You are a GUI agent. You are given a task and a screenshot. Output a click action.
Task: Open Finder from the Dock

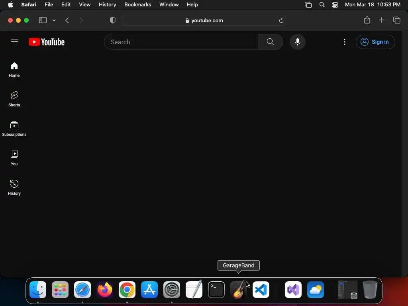(x=38, y=290)
